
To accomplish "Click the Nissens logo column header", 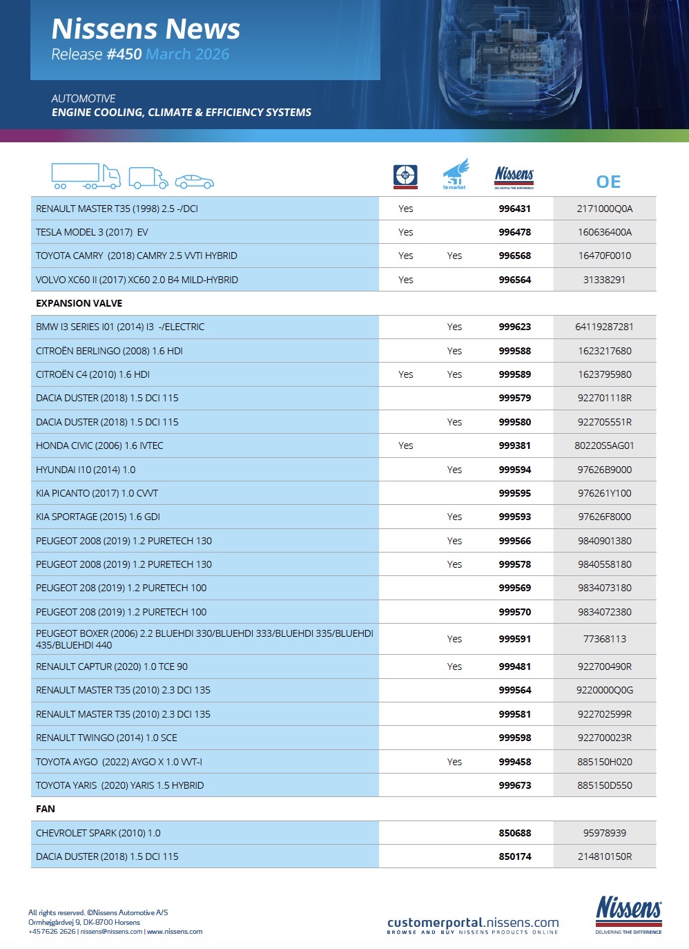I will click(514, 178).
